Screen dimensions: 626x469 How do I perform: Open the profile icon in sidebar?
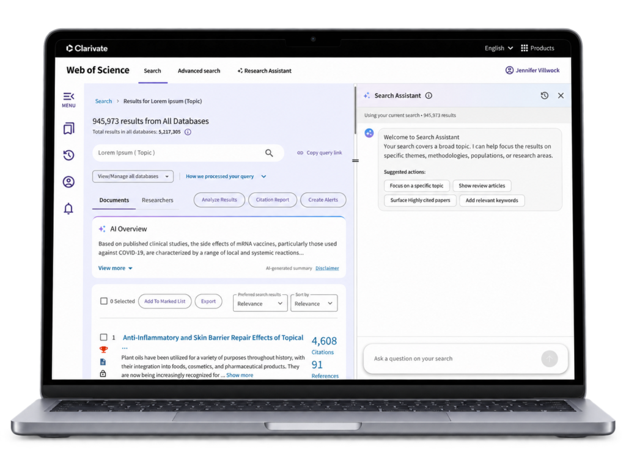(68, 182)
